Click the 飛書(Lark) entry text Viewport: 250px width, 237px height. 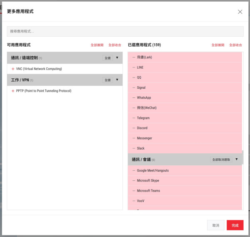[x=145, y=57]
